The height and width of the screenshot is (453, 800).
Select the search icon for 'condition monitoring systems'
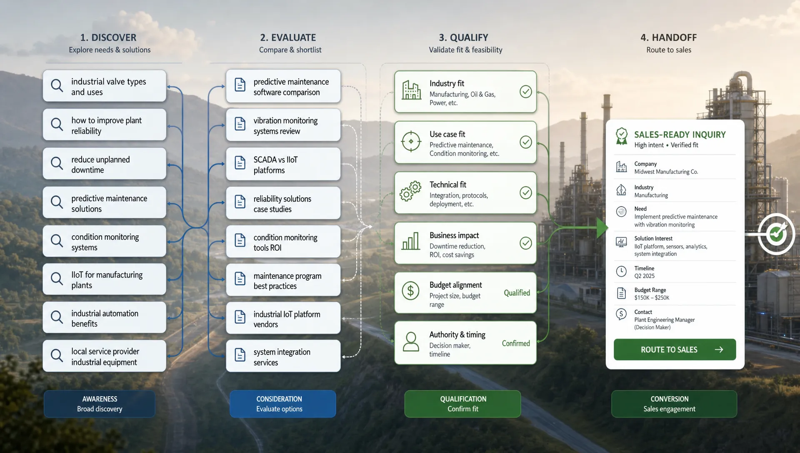(57, 241)
